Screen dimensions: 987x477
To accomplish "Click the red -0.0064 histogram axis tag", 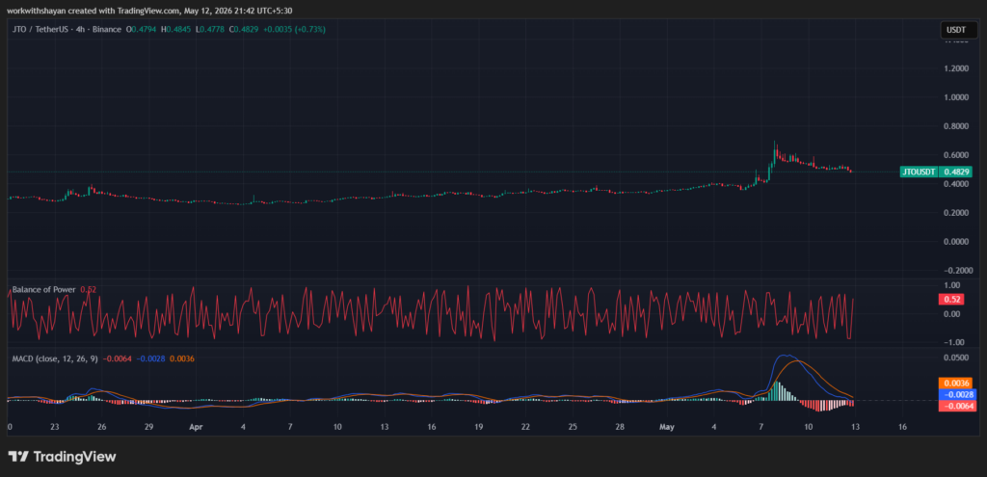I will 957,407.
